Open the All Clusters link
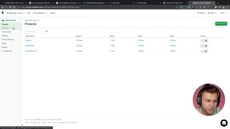Viewport: 230px width, 129px height. coord(201,13)
